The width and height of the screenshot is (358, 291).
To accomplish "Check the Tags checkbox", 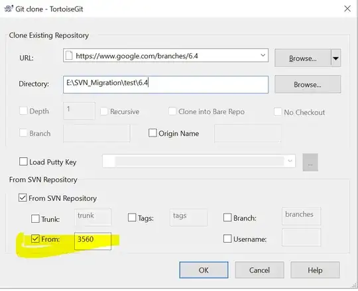I will pos(132,217).
